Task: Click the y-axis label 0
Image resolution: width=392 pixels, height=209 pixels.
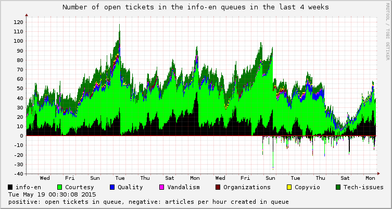Action: coord(21,136)
